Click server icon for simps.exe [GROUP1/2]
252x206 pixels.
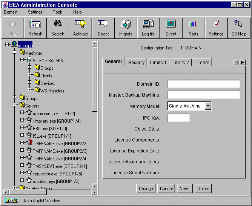click(29, 112)
